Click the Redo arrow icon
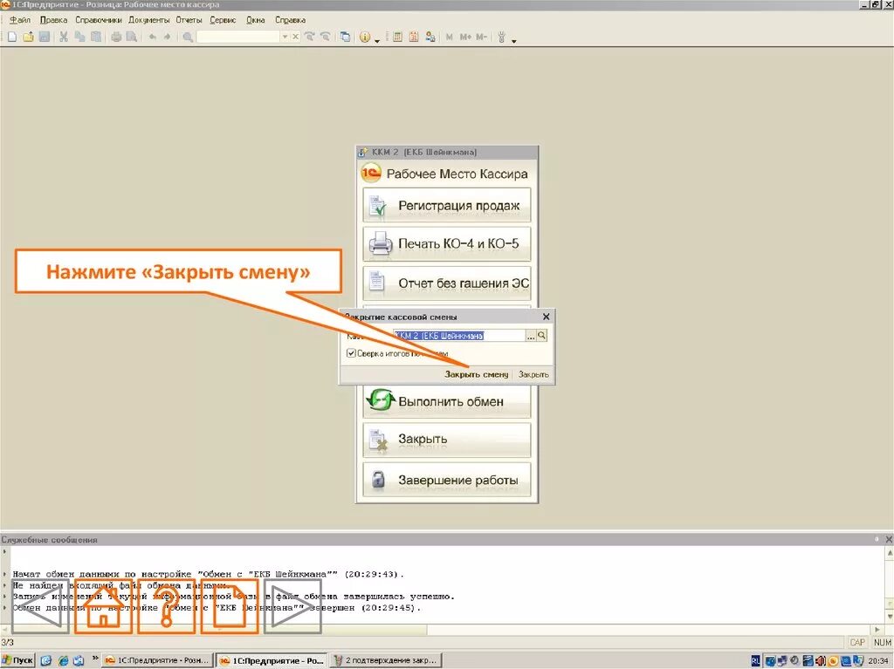Screen dimensions: 894x669 click(x=167, y=37)
